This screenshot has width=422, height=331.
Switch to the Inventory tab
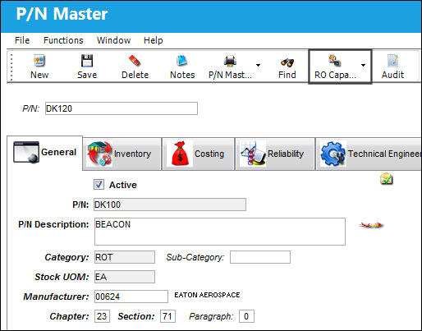(x=122, y=154)
